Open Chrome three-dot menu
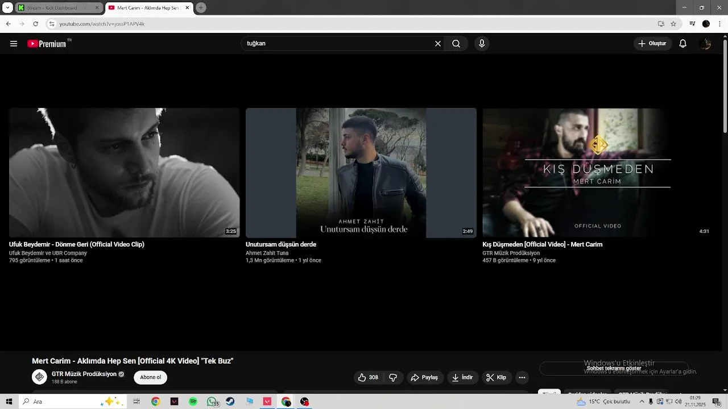Viewport: 728px width, 409px height. pyautogui.click(x=719, y=24)
